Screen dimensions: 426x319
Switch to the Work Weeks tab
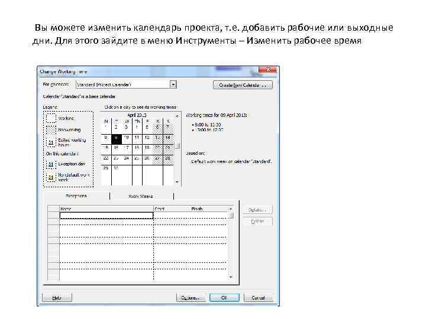(141, 196)
